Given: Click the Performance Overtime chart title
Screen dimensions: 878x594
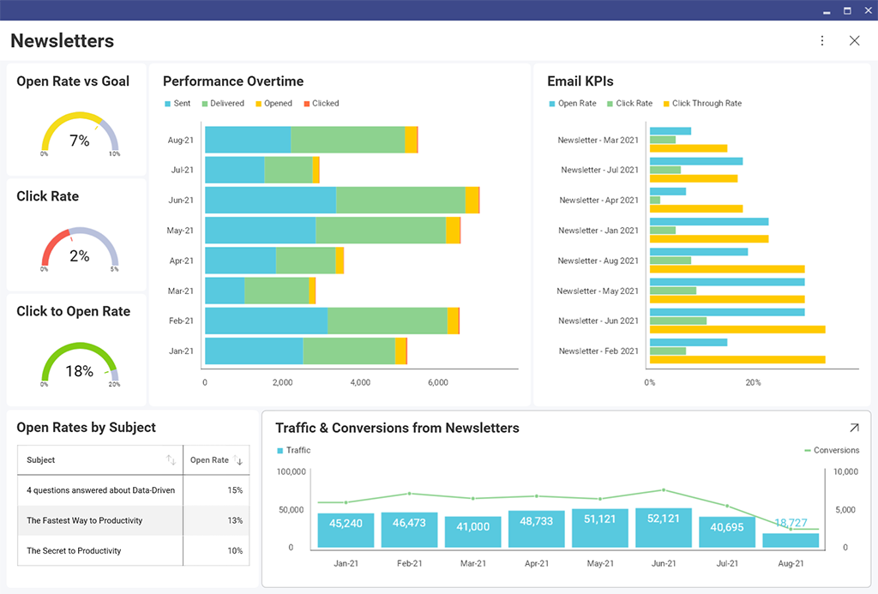Looking at the screenshot, I should tap(233, 81).
